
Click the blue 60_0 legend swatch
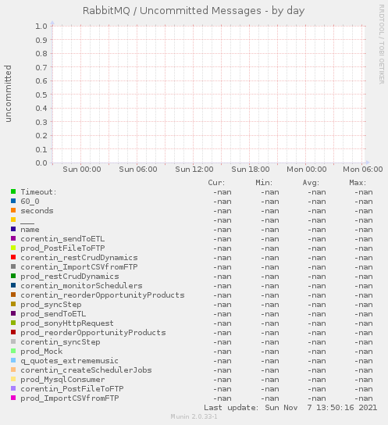click(13, 201)
